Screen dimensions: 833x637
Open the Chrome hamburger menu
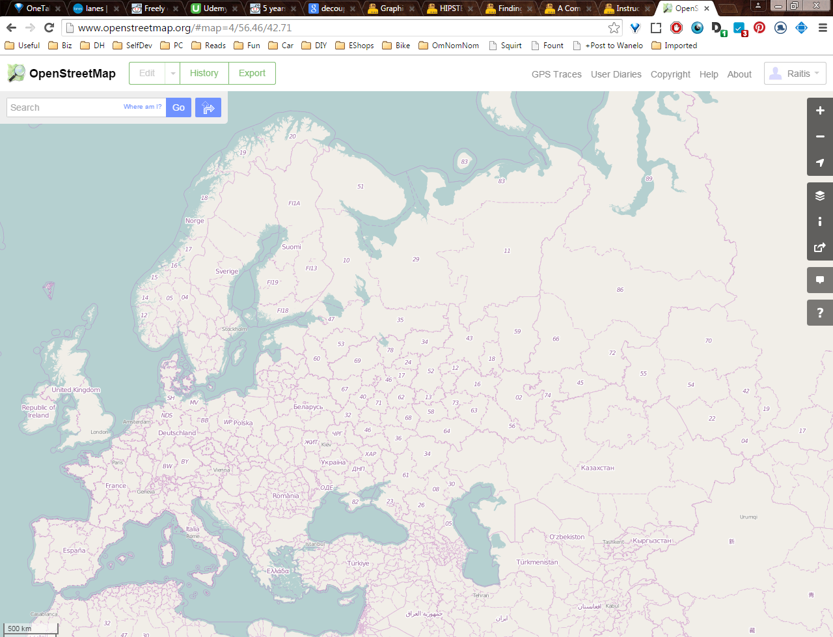tap(823, 27)
